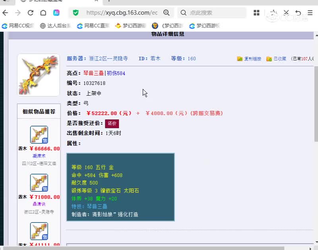Open similar item priced ¥66666.00 thumbnail
The width and height of the screenshot is (318, 250).
(39, 135)
